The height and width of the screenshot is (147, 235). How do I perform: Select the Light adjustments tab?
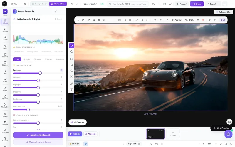point(27,59)
